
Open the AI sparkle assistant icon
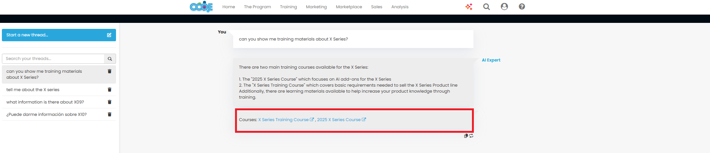(x=469, y=7)
